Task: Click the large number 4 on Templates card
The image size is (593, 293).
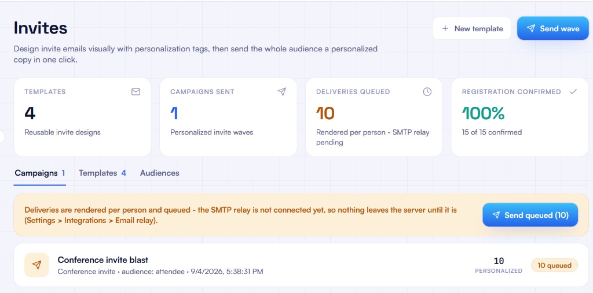Action: (x=30, y=113)
